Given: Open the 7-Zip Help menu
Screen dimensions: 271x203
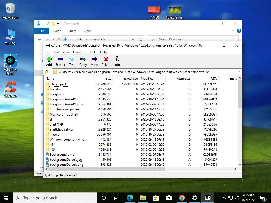Looking at the screenshot, I should point(103,52).
